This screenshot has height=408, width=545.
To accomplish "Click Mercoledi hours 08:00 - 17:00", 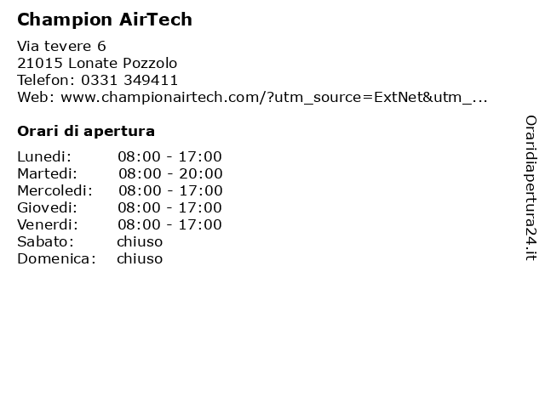I will point(170,190).
